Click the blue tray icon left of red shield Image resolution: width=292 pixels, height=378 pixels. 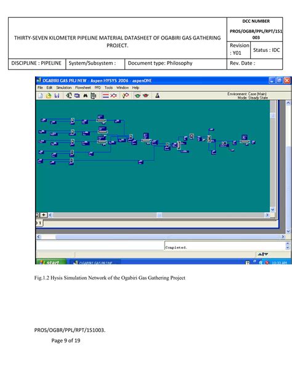(x=261, y=263)
